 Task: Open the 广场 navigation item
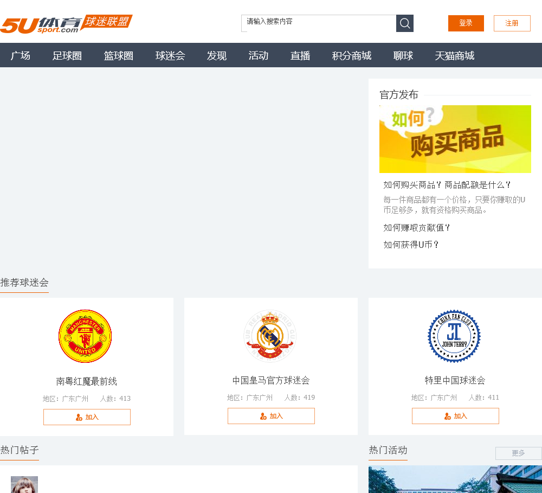pyautogui.click(x=21, y=55)
